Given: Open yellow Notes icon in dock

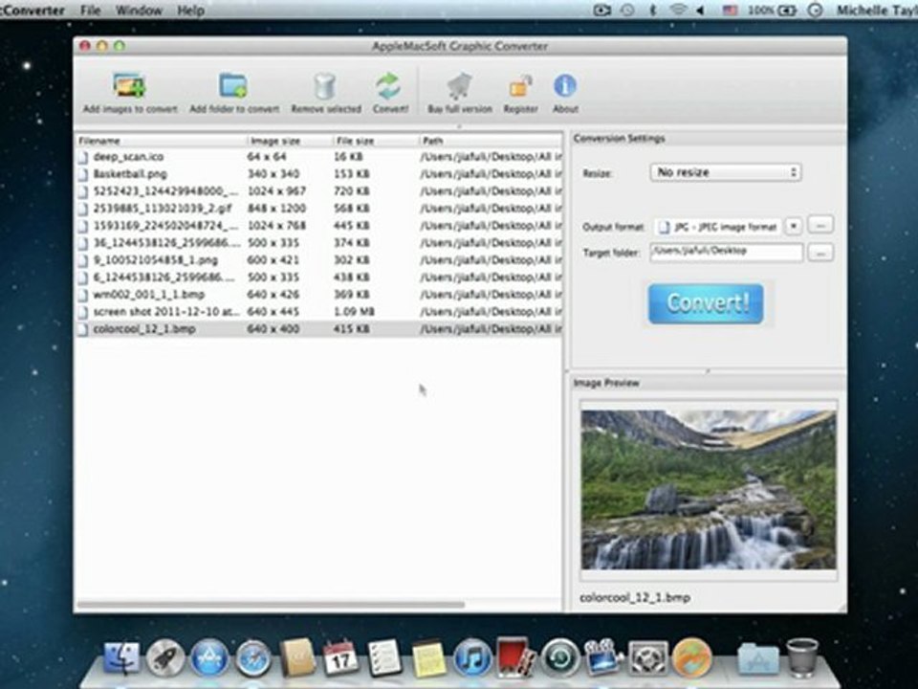Looking at the screenshot, I should (428, 657).
